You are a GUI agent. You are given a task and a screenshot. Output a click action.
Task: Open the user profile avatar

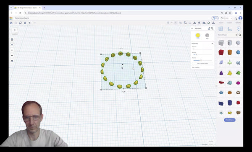(x=240, y=18)
